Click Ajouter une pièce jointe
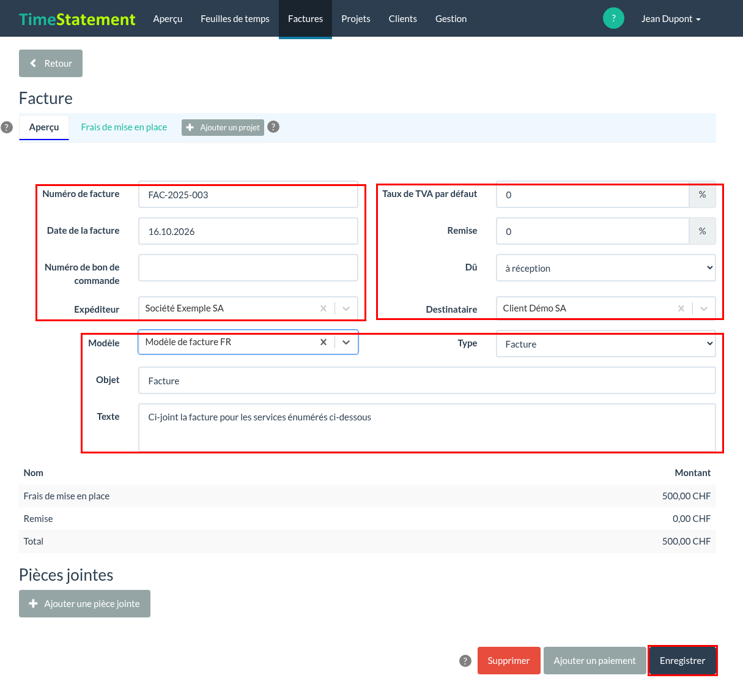 pos(84,604)
